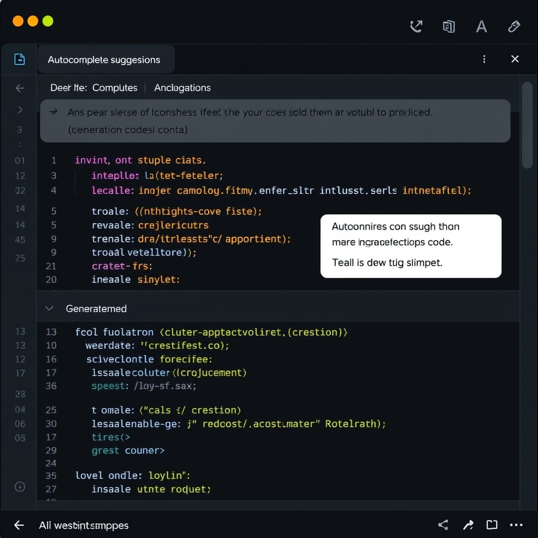Screen dimensions: 538x538
Task: Collapse the 'Generatemed' section
Action: [49, 308]
